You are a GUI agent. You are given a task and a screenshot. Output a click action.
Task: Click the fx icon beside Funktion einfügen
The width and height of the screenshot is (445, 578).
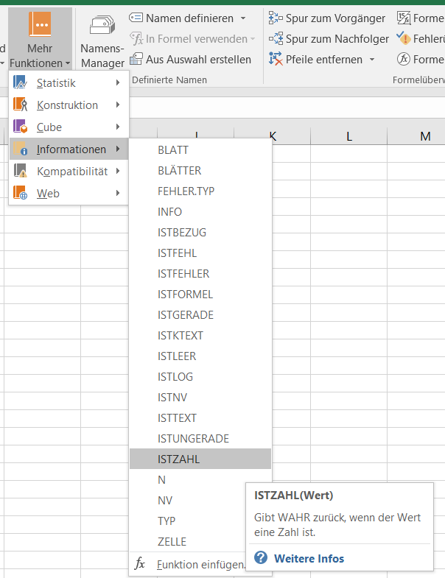tap(140, 564)
